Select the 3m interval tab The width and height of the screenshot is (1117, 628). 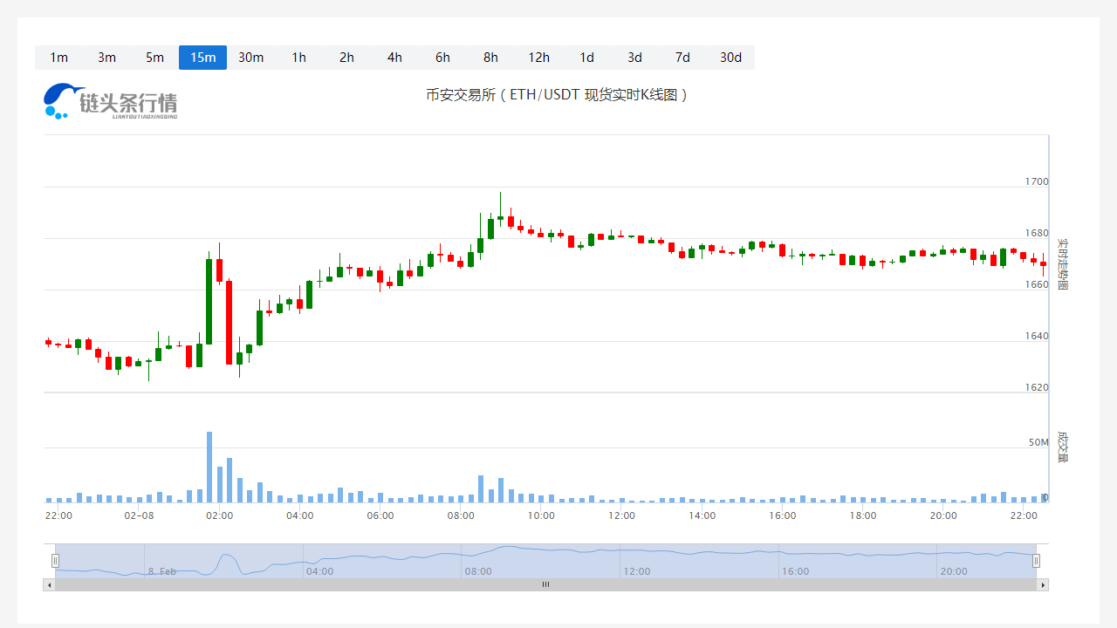click(106, 58)
